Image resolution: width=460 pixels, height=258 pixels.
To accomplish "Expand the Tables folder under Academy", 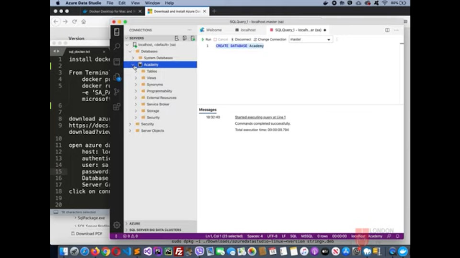I will pyautogui.click(x=136, y=71).
